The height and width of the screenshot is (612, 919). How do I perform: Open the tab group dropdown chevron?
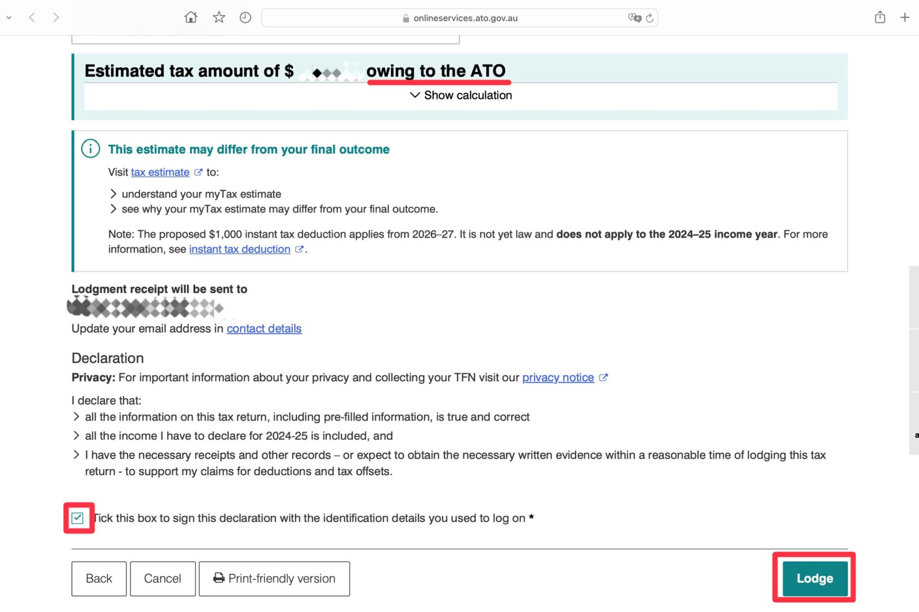point(9,18)
